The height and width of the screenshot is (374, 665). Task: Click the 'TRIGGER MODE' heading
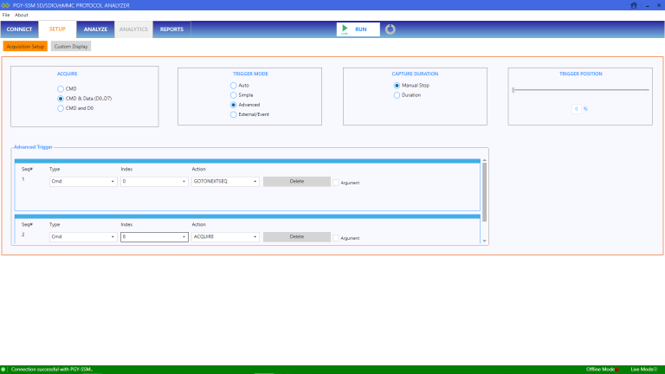click(x=250, y=74)
